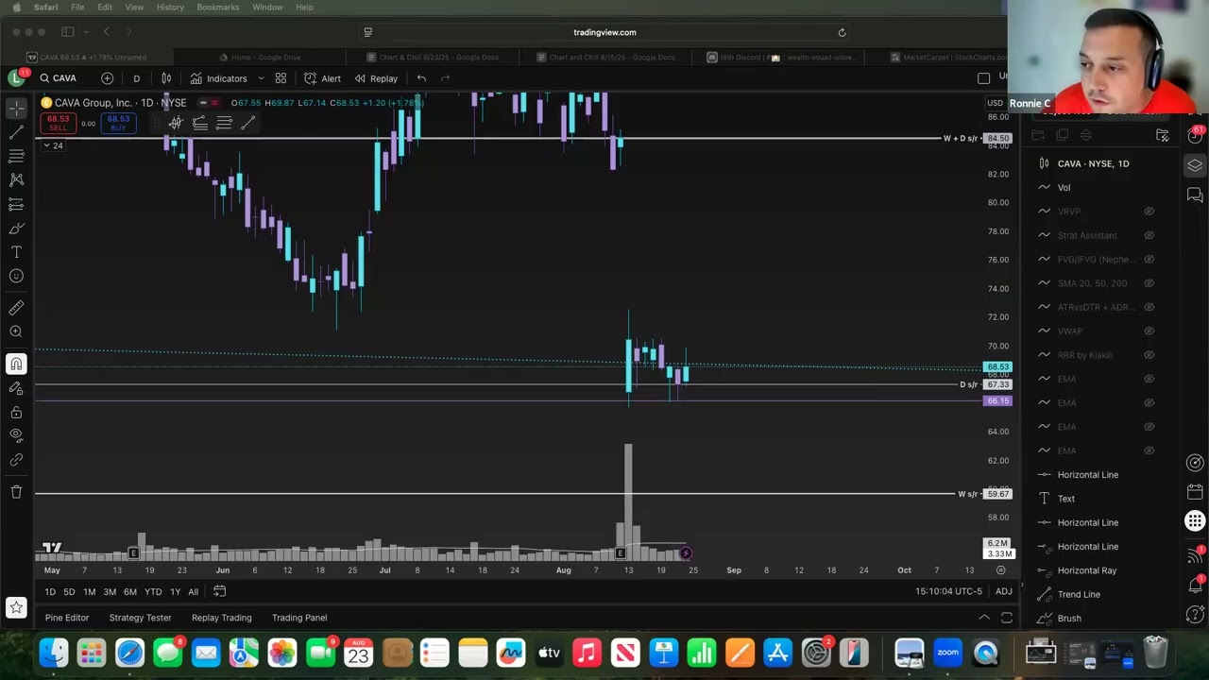This screenshot has height=680, width=1209.
Task: Select the YTD date range
Action: pyautogui.click(x=153, y=591)
